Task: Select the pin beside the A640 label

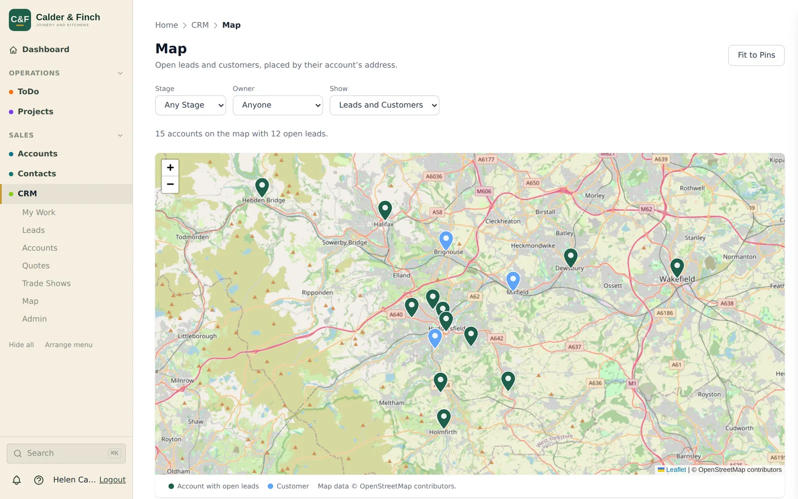Action: click(x=411, y=307)
